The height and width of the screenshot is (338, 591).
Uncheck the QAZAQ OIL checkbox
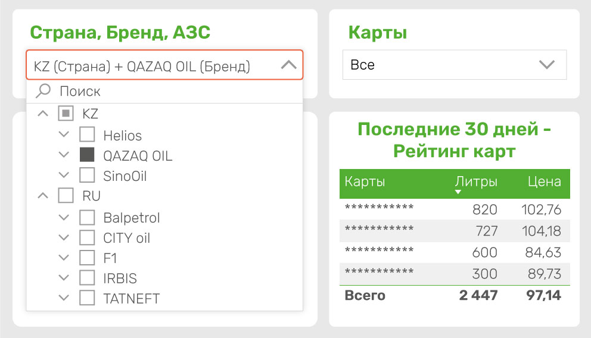87,155
